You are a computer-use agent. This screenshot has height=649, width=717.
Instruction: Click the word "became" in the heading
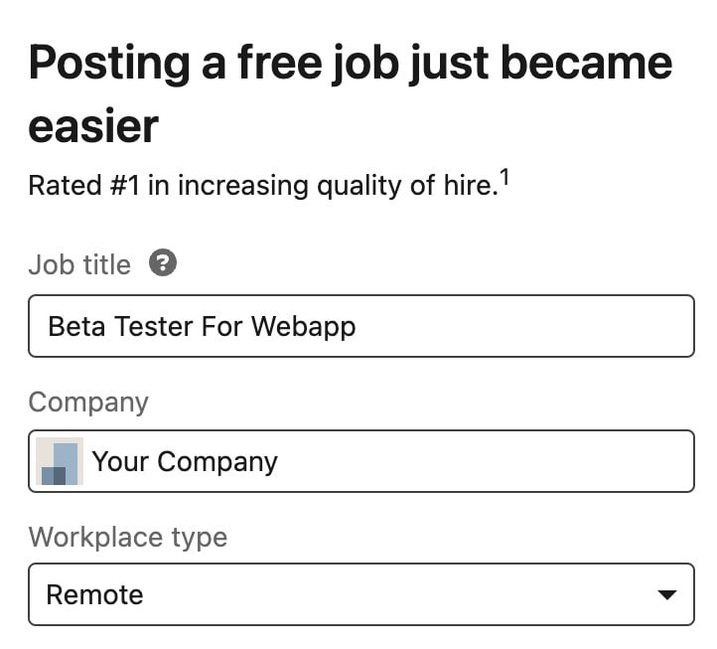[x=587, y=63]
